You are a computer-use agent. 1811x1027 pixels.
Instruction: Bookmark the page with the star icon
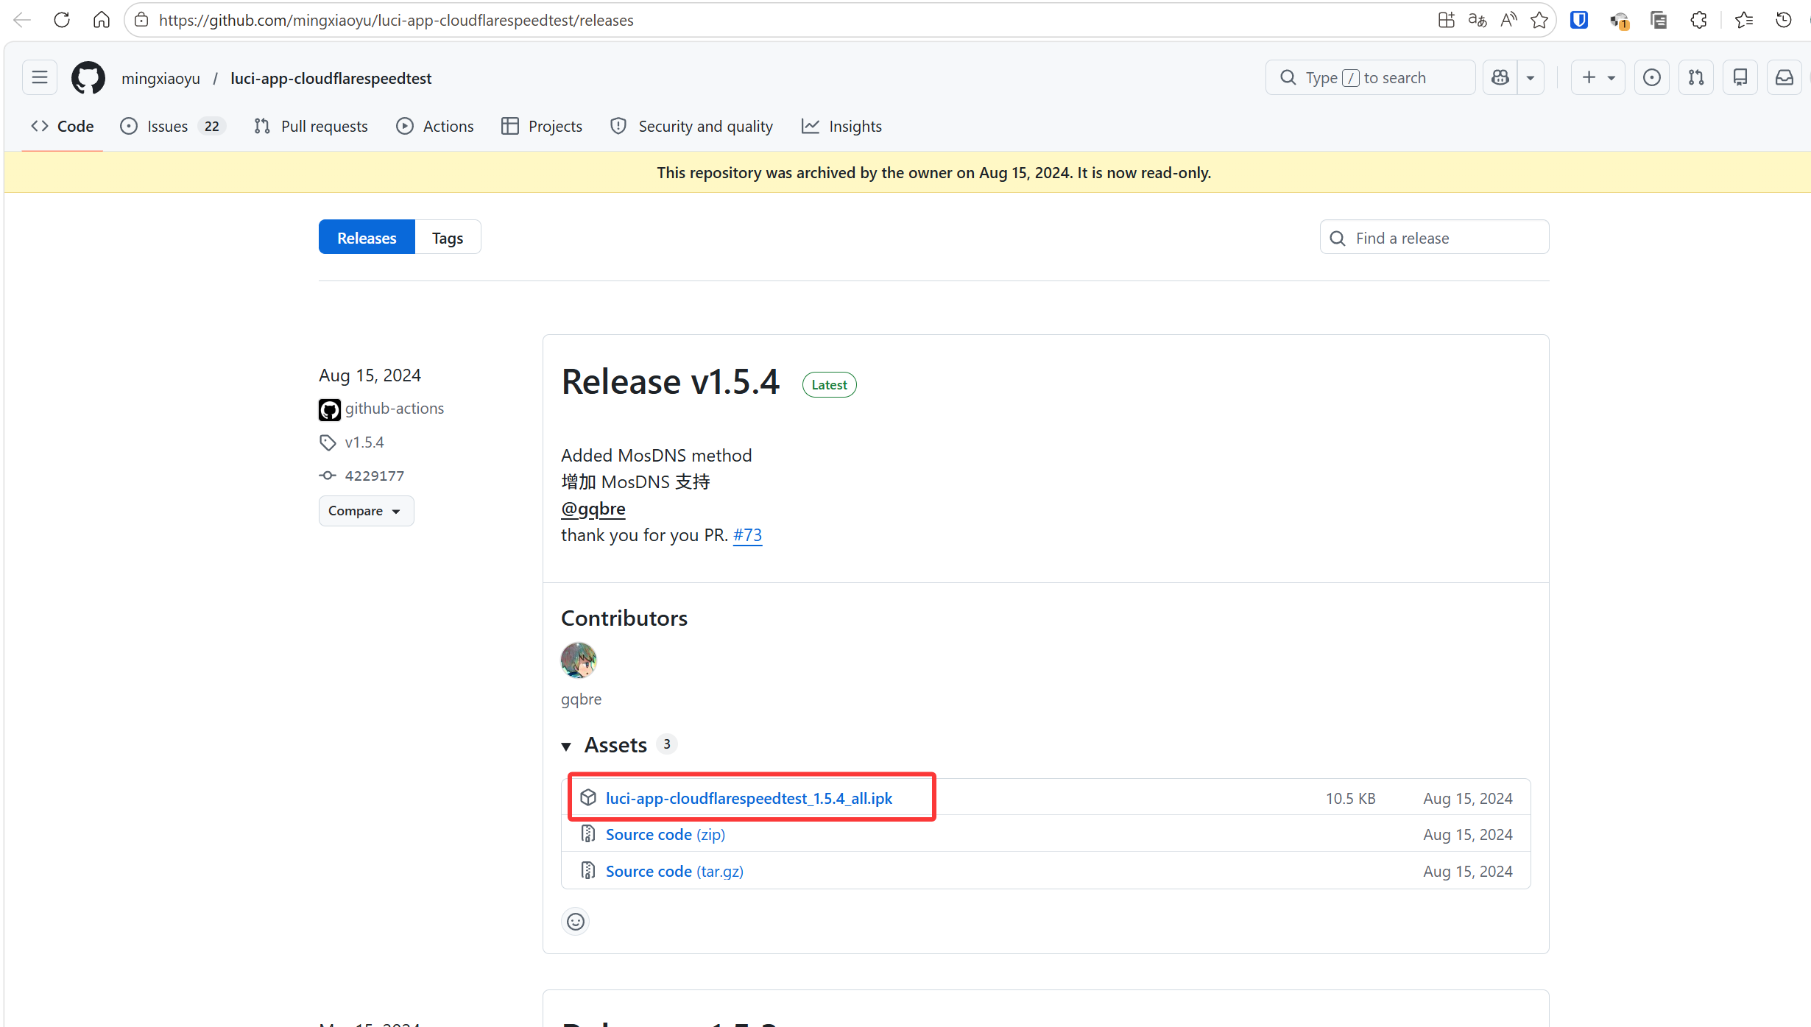click(1539, 21)
